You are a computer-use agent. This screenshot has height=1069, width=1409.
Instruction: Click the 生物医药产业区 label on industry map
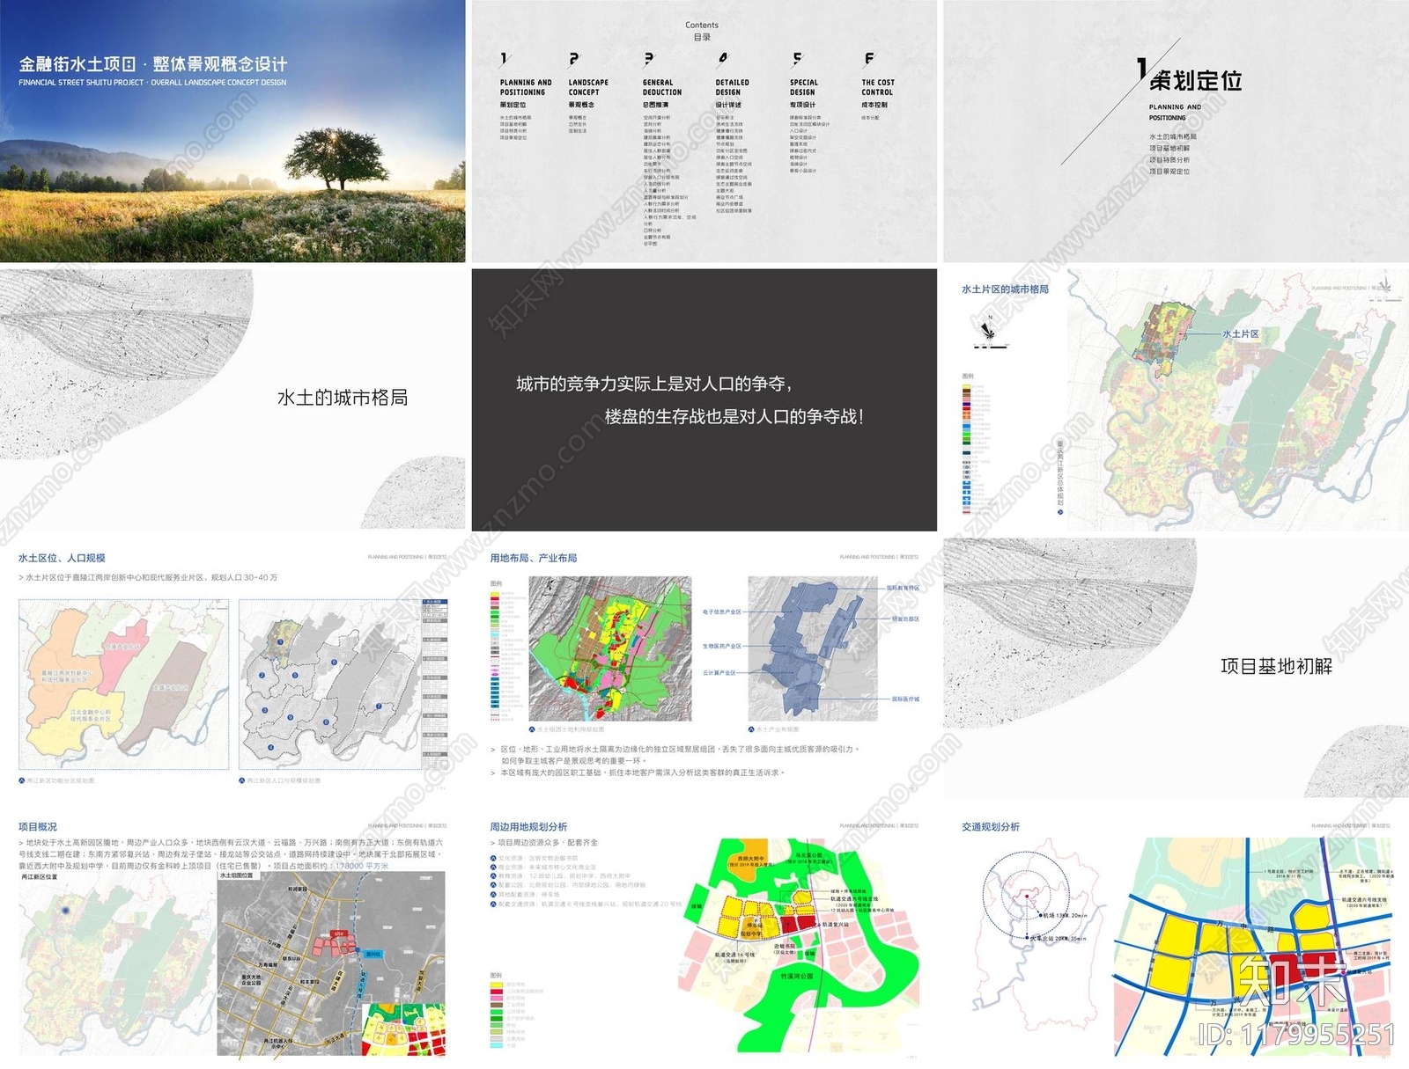[x=722, y=646]
